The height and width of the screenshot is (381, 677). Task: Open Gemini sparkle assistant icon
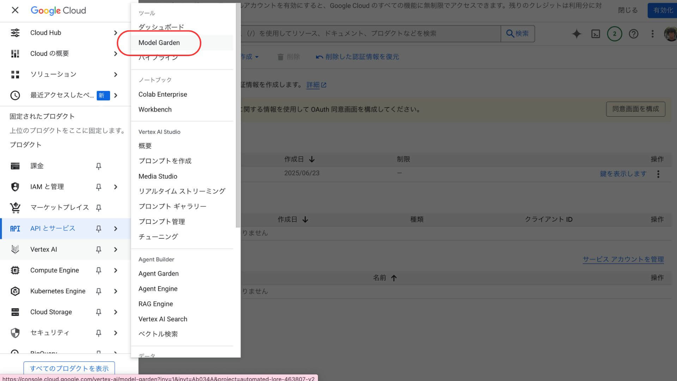pos(577,34)
